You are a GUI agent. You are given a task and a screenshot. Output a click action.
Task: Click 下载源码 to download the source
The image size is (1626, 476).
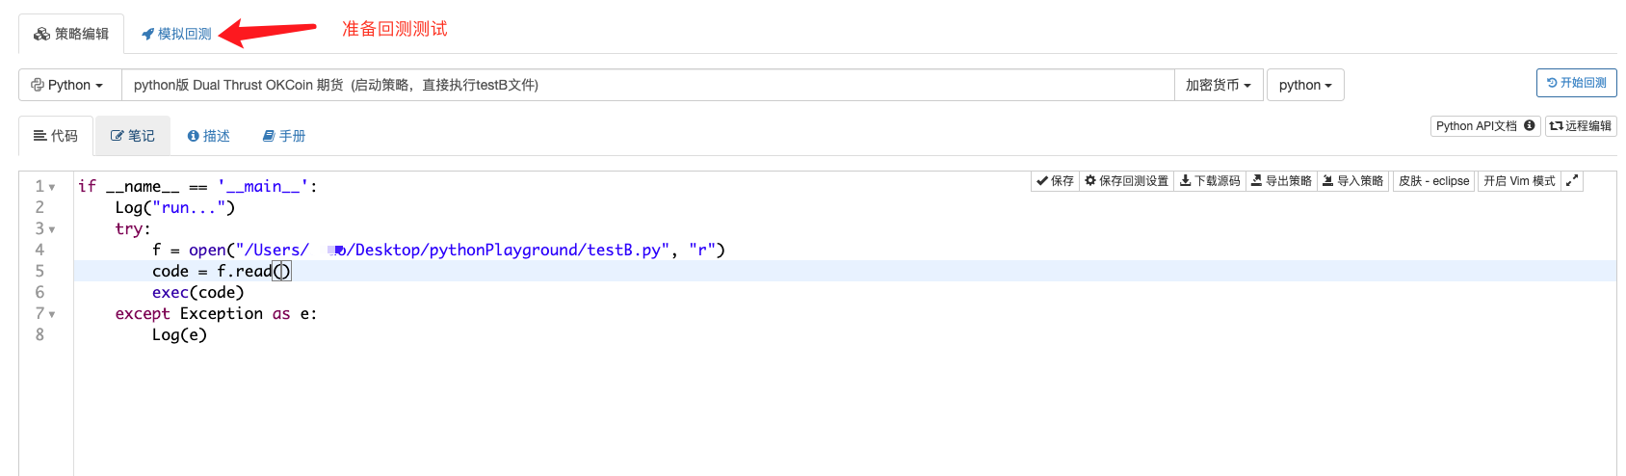point(1210,181)
